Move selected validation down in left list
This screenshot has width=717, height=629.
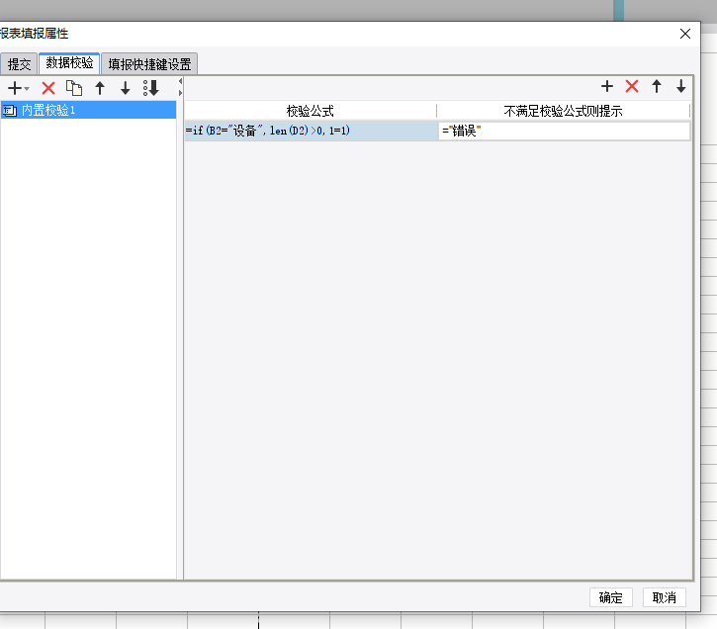coord(126,88)
